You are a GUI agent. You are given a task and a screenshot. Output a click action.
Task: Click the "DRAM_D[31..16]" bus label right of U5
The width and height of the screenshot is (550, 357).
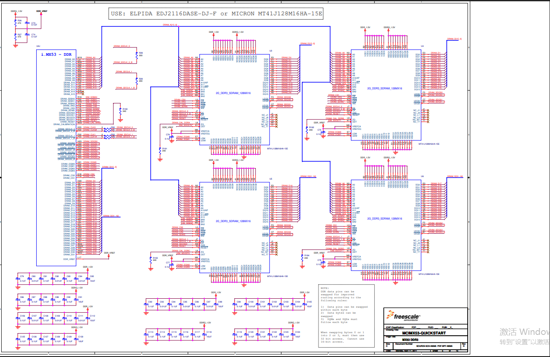pyautogui.click(x=308, y=176)
